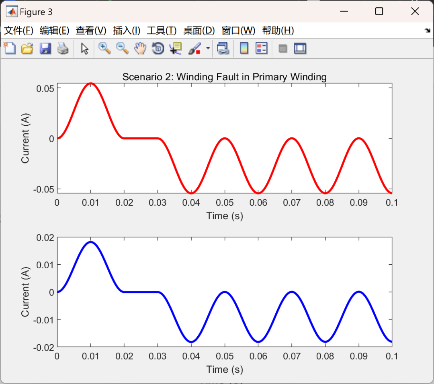Image resolution: width=434 pixels, height=384 pixels.
Task: Maximize the Figure 3 window
Action: coord(379,11)
